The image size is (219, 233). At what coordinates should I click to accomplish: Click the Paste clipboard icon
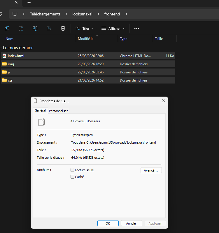[x=21, y=28]
